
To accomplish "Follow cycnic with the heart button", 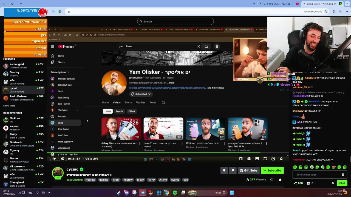I will pos(233,170).
